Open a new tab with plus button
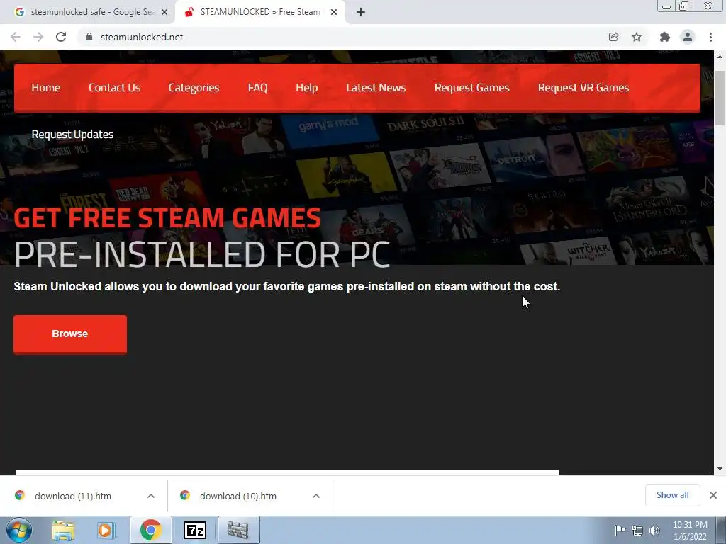726x544 pixels. point(361,12)
